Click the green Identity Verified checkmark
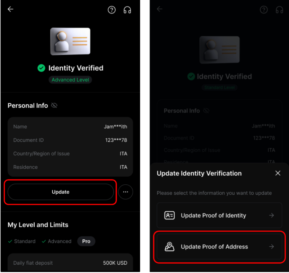 [x=41, y=68]
